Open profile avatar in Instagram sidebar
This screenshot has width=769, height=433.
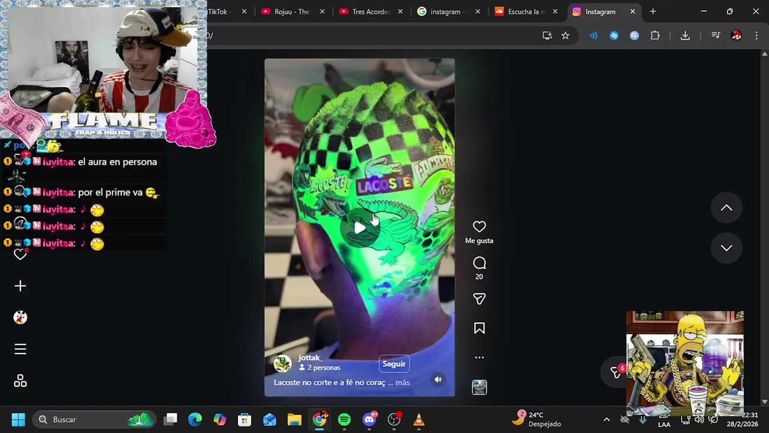click(20, 318)
